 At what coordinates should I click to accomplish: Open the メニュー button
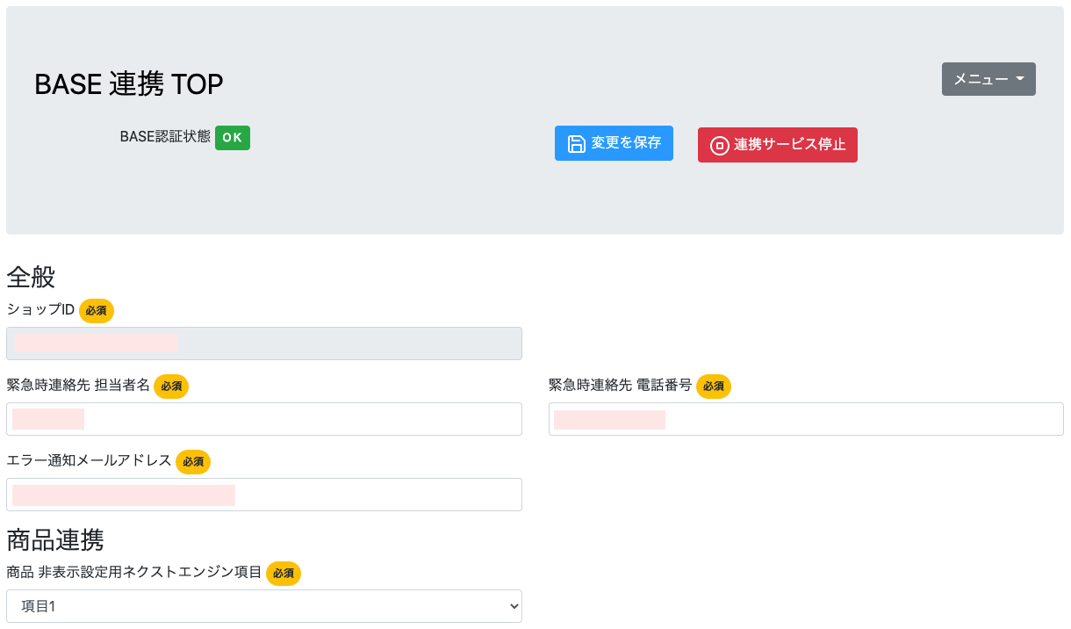[988, 79]
